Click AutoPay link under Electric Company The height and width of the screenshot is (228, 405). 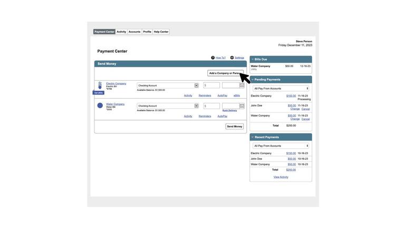223,96
